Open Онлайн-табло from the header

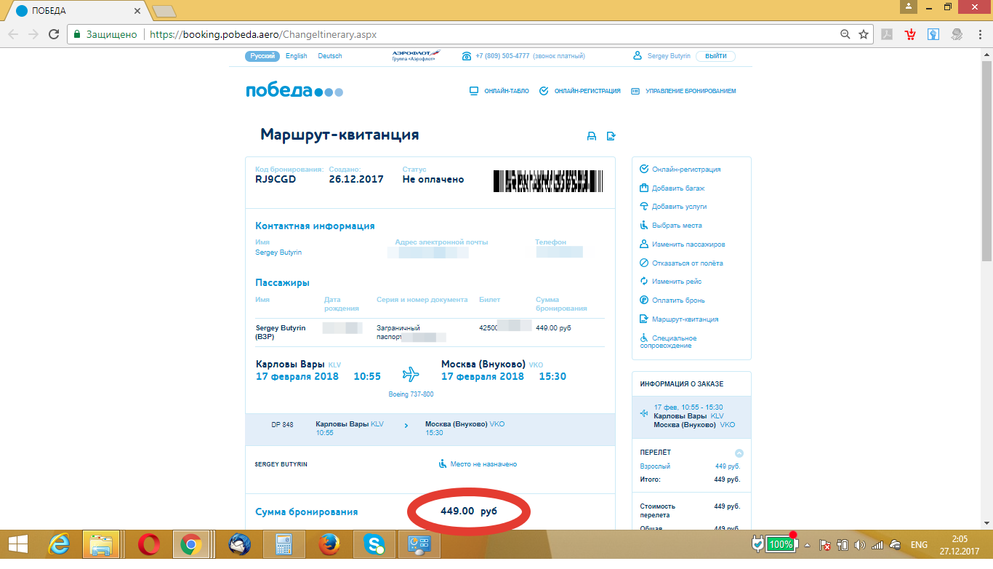tap(499, 91)
